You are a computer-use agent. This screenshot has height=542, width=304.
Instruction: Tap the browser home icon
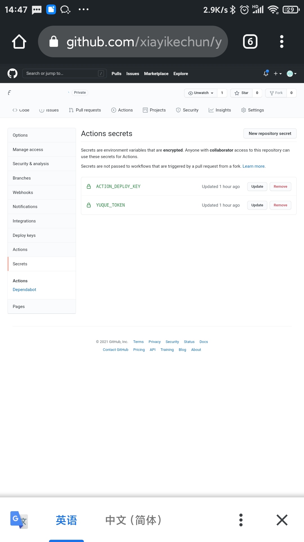[19, 42]
